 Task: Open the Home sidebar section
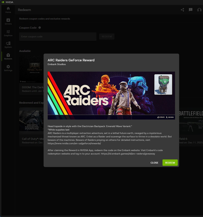tap(8, 10)
